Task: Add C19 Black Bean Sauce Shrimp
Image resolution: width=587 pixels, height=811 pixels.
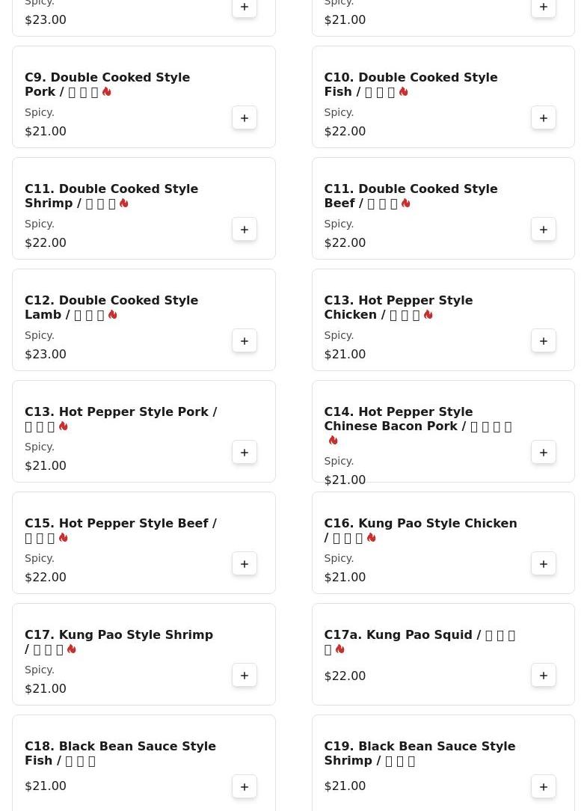Action: pyautogui.click(x=544, y=787)
